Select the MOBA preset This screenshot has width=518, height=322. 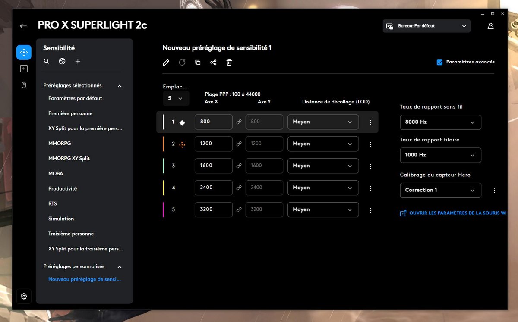coord(56,173)
